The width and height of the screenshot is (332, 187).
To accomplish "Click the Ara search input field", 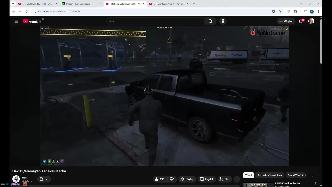I will [156, 21].
